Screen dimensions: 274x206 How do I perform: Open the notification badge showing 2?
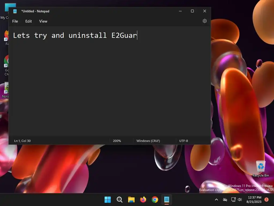tap(267, 199)
